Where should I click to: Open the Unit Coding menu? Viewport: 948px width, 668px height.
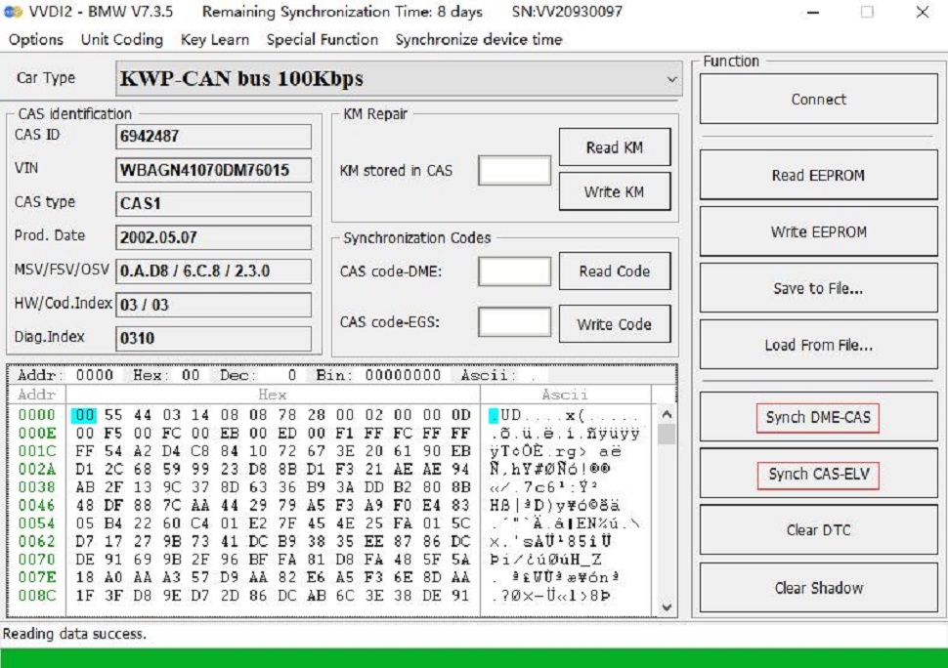point(121,40)
